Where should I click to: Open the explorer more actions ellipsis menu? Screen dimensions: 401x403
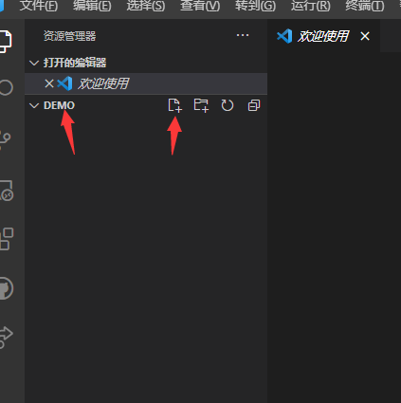point(243,35)
